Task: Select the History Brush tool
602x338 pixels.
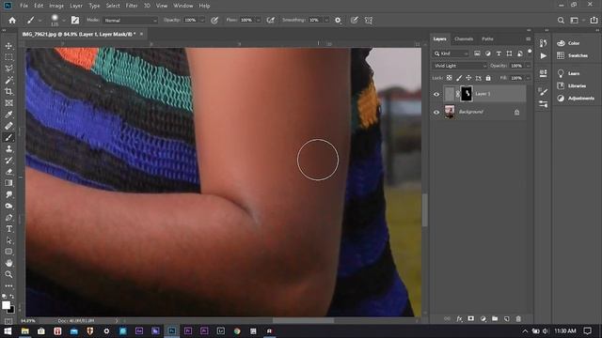Action: pyautogui.click(x=8, y=161)
